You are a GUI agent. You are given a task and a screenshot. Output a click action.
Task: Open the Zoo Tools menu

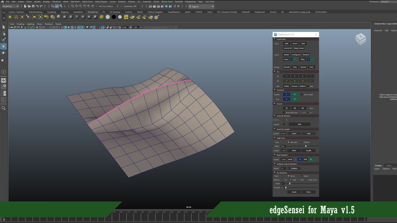210,2
